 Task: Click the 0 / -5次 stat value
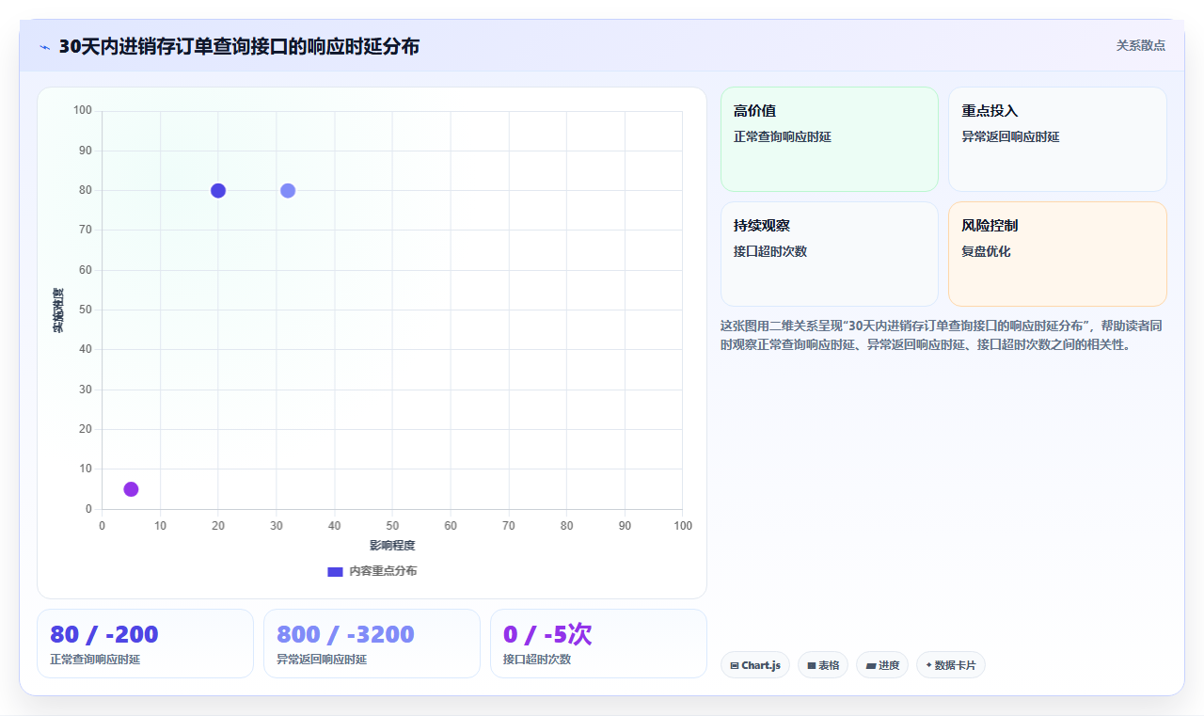click(x=547, y=634)
